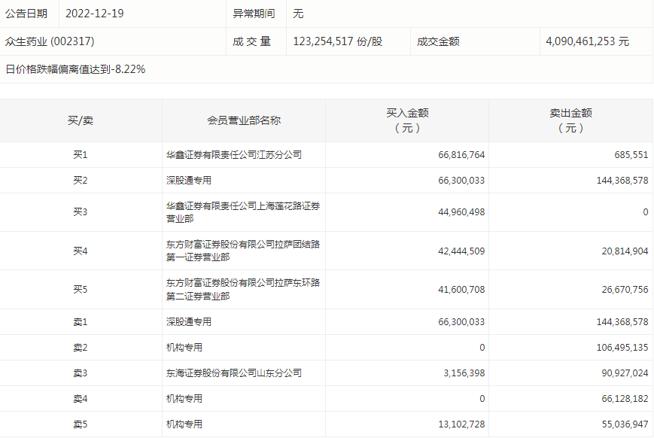654x438 pixels.
Task: Select the 卖1 row label
Action: [81, 321]
